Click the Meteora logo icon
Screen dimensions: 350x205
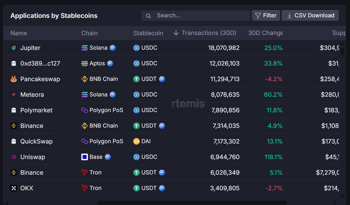pos(14,95)
